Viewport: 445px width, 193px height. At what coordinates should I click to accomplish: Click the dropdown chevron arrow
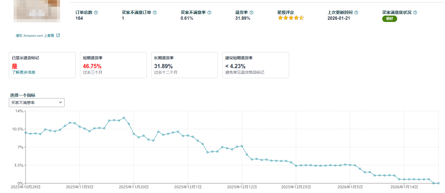click(60, 103)
